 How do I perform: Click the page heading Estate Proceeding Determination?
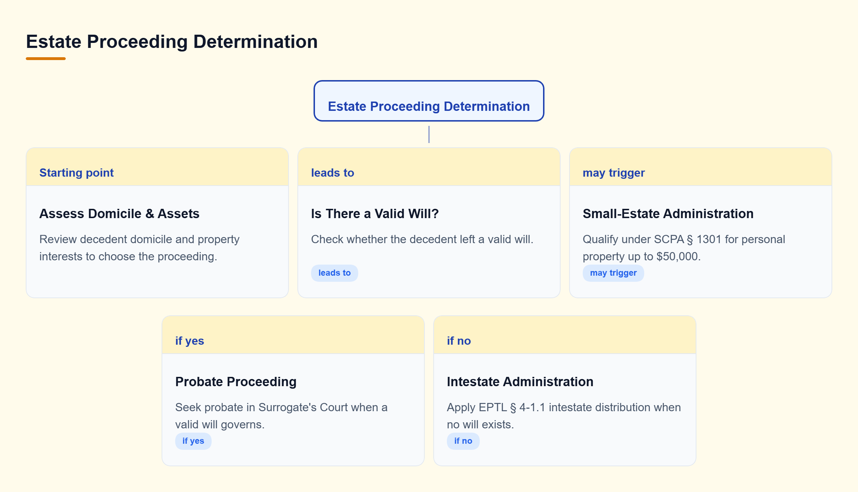click(172, 41)
